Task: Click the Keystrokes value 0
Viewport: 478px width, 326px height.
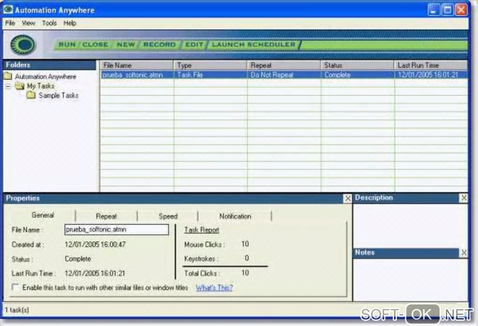Action: coord(247,258)
